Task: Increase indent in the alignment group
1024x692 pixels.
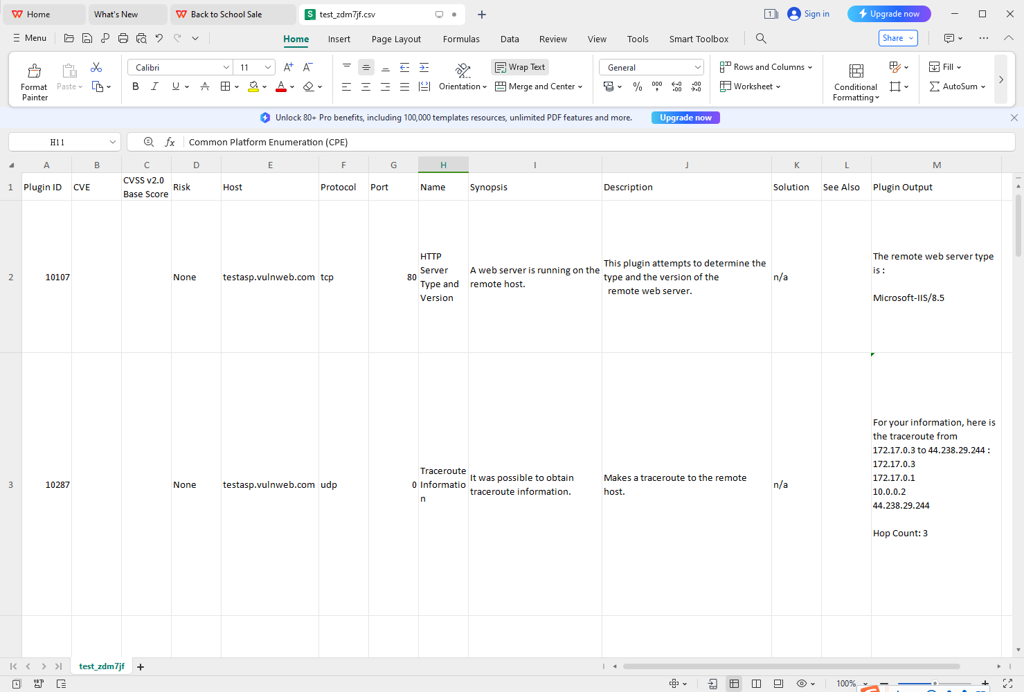Action: [x=424, y=67]
